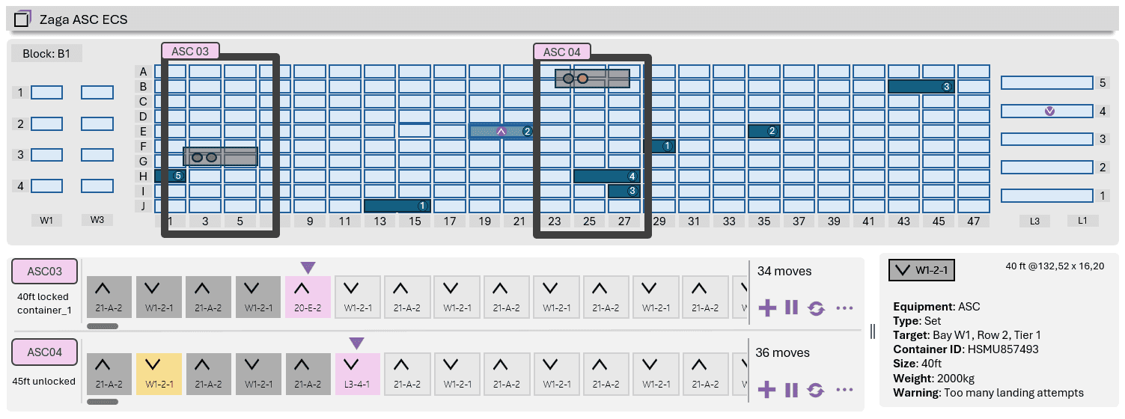Select the yellow W1-2-1 move in ASC04 queue

(159, 375)
